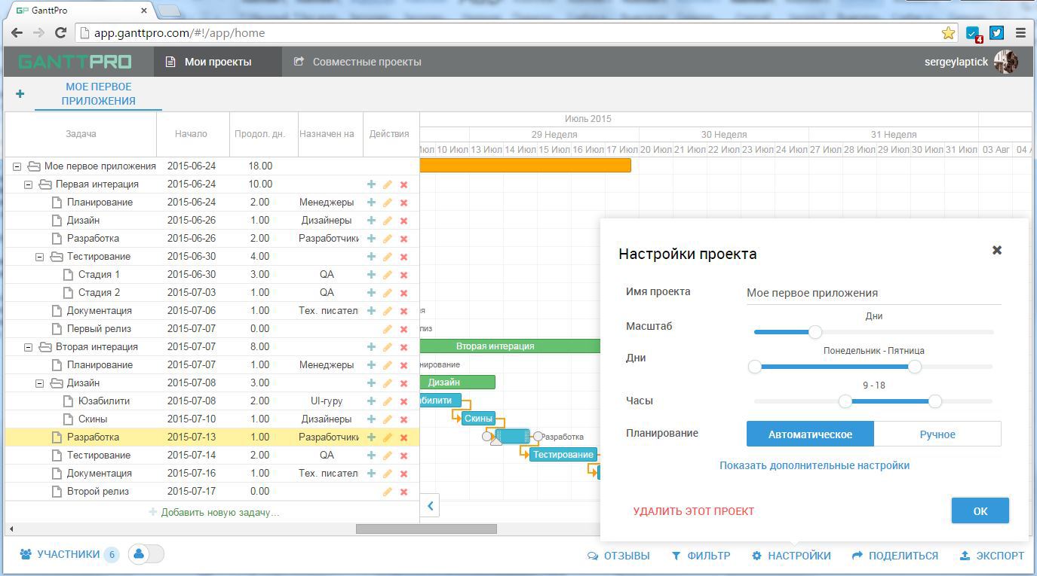Click the Задача column header

81,134
